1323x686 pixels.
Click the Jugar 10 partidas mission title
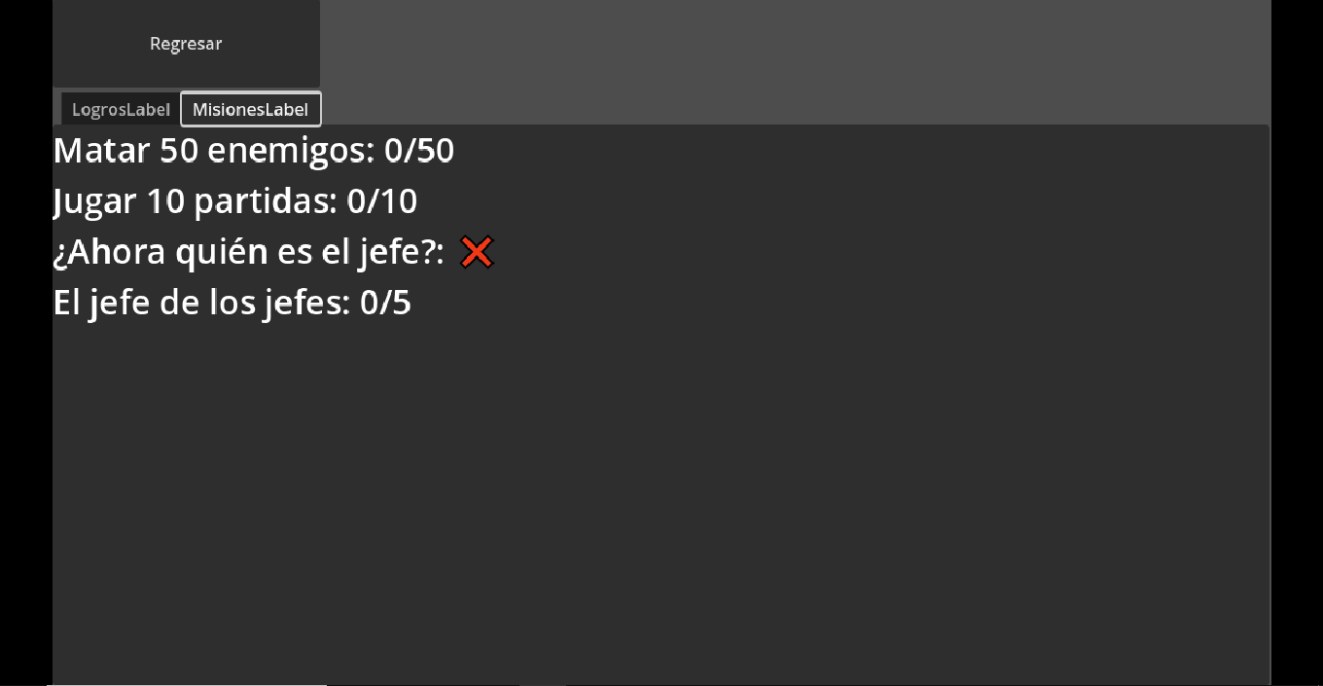(x=196, y=201)
